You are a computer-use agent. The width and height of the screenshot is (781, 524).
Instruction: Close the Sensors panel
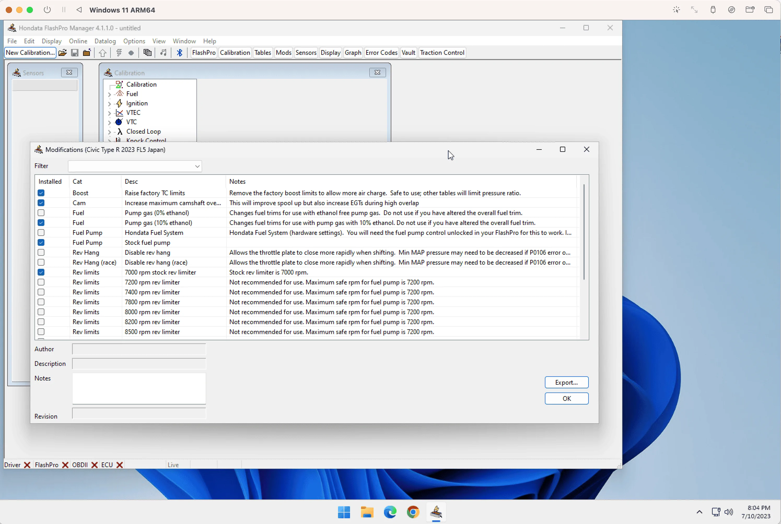(69, 73)
